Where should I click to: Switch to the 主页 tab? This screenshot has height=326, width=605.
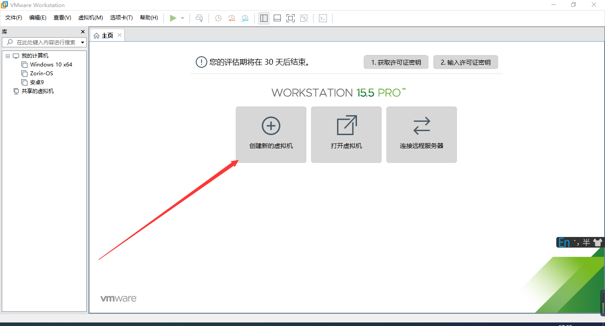click(x=108, y=35)
